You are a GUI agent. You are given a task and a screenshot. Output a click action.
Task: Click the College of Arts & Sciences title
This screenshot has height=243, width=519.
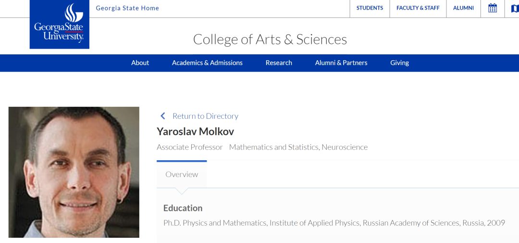tap(270, 39)
